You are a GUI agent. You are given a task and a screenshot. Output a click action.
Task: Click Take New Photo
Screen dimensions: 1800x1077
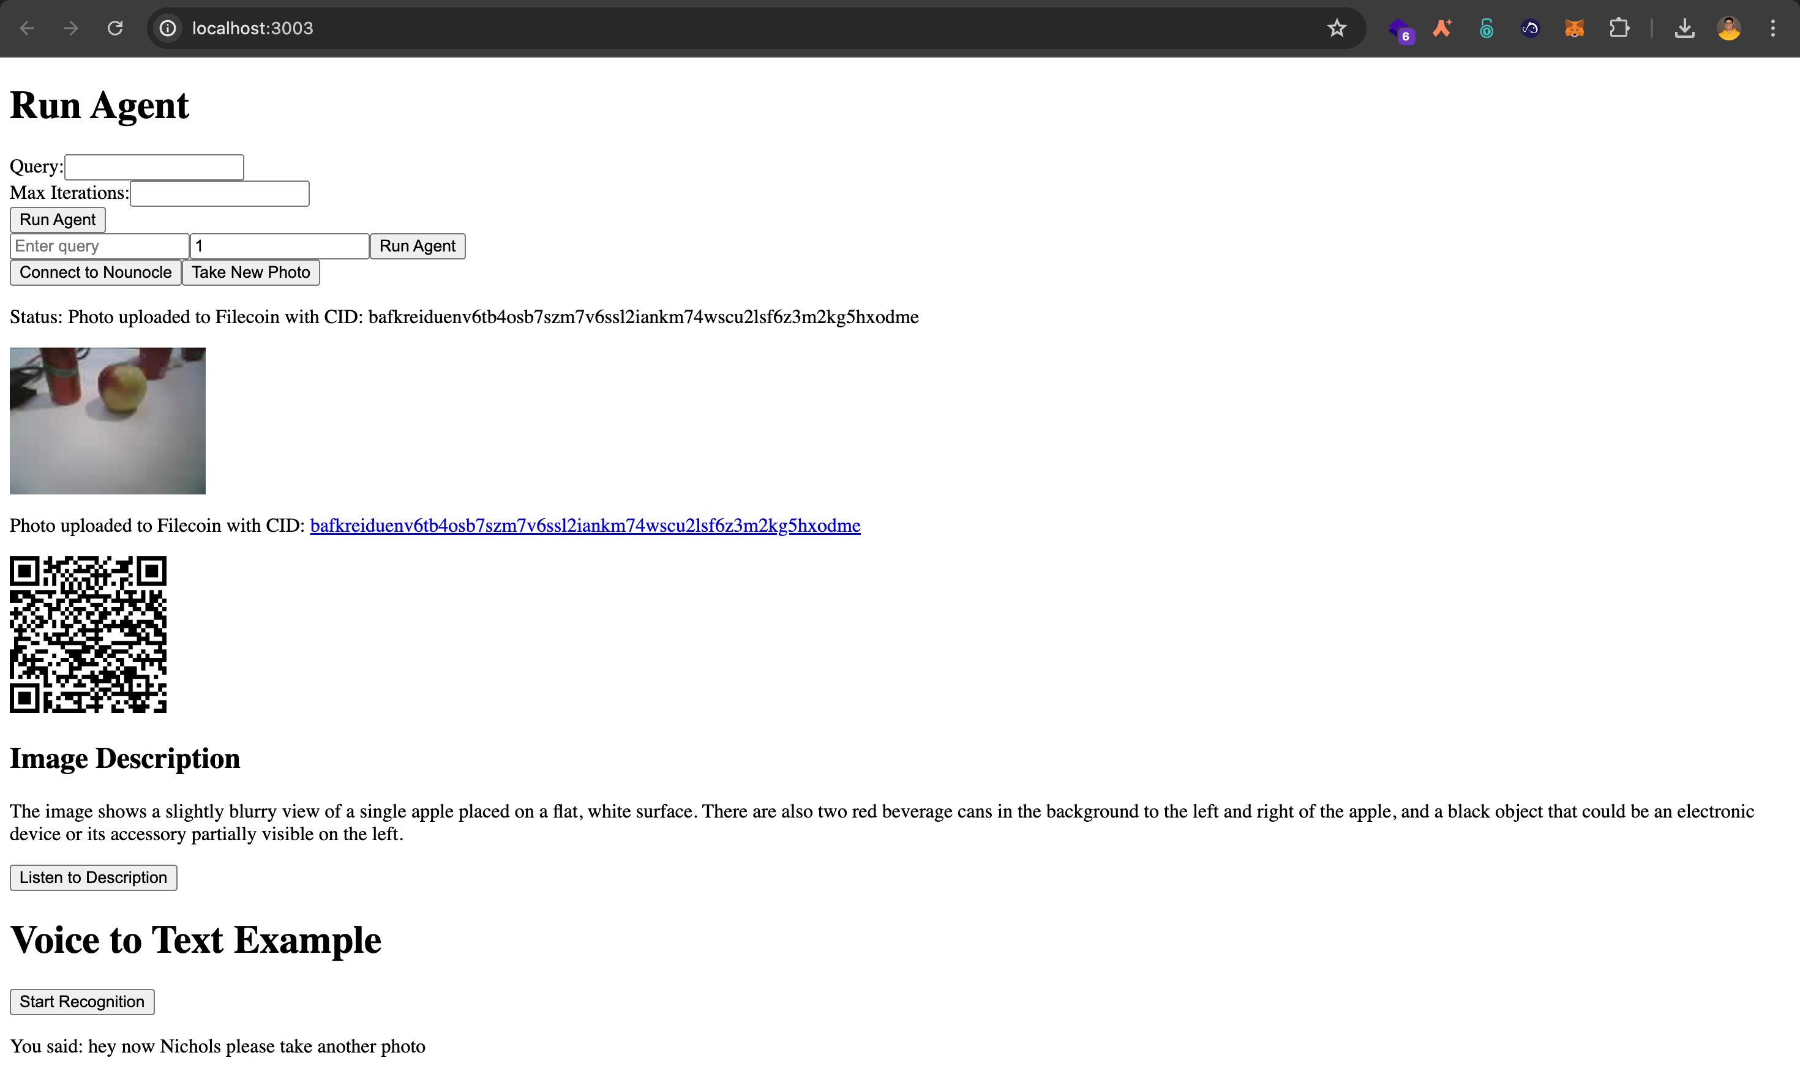[x=250, y=272]
